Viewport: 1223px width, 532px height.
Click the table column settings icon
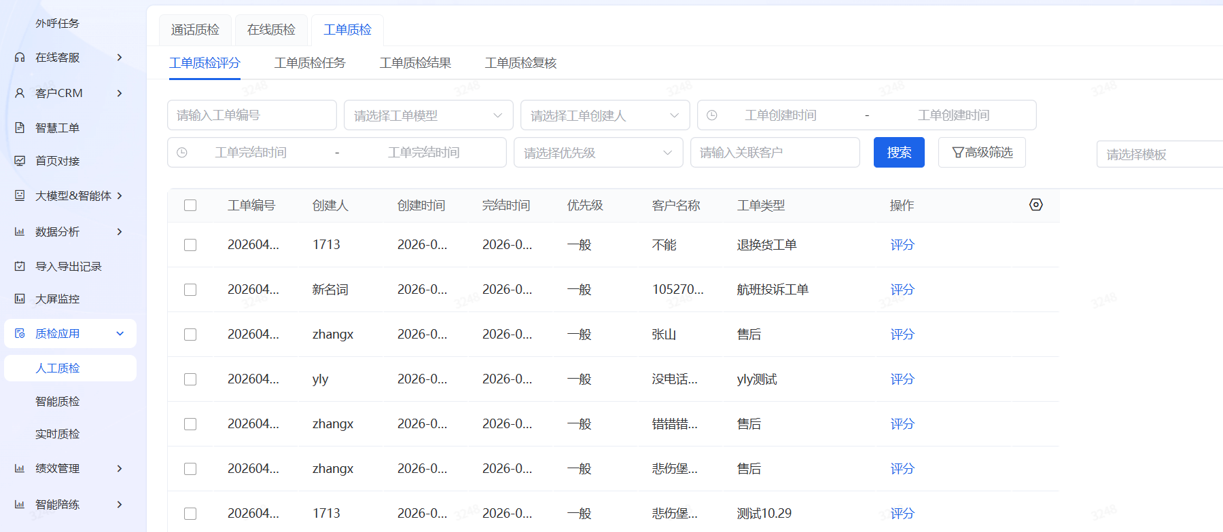pos(1035,205)
